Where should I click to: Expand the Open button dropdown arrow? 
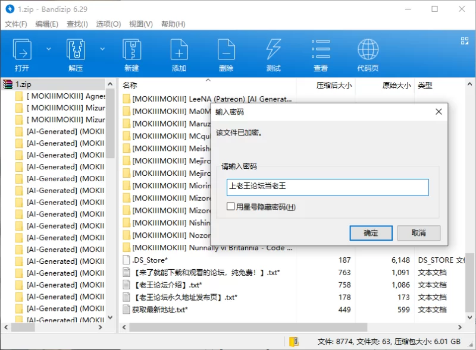pos(49,49)
